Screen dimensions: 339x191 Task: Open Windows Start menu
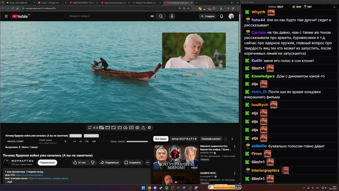[143, 188]
